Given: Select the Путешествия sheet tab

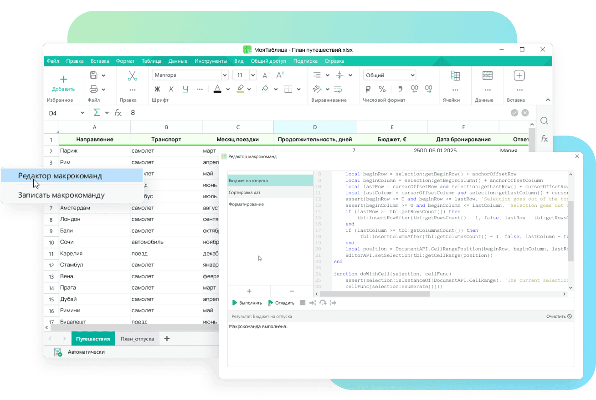Looking at the screenshot, I should point(93,339).
